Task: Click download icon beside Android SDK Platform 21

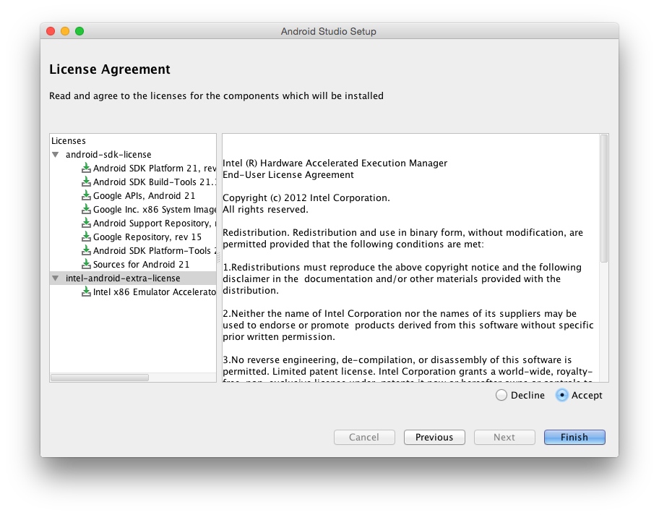Action: [86, 169]
